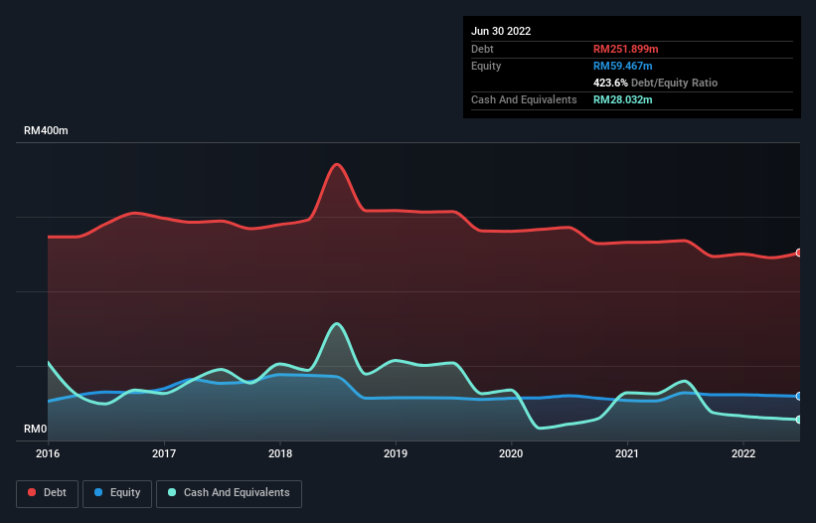
Task: Select the red Debt endpoint marker
Action: click(799, 253)
